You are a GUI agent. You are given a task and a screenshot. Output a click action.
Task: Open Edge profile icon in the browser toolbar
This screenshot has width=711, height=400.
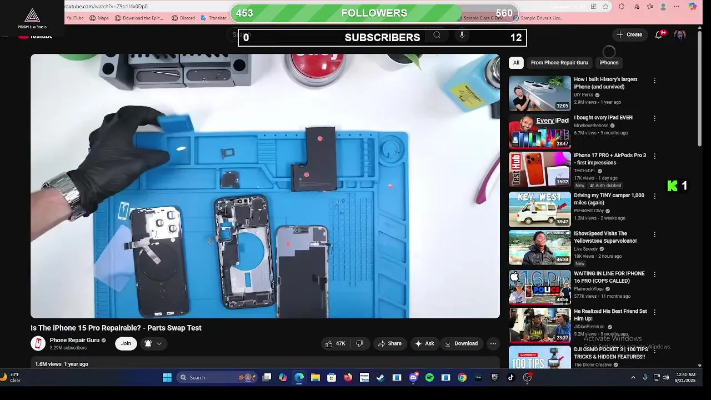[x=663, y=7]
